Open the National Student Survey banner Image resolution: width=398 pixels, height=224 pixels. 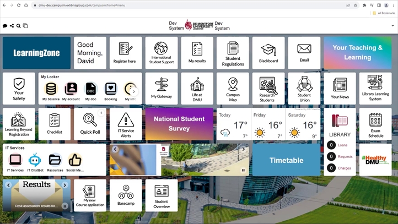179,124
